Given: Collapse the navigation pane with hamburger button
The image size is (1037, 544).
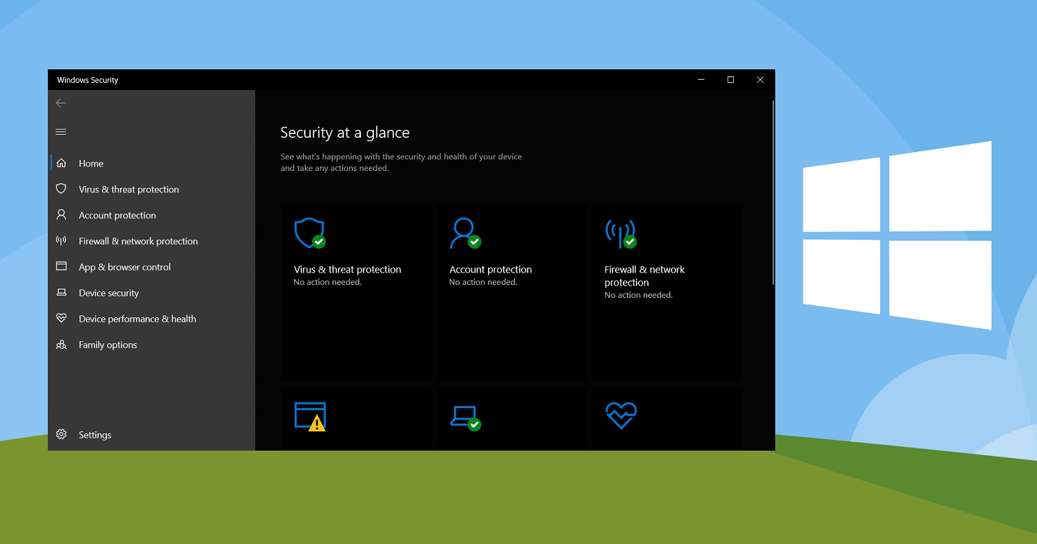Looking at the screenshot, I should coord(61,132).
